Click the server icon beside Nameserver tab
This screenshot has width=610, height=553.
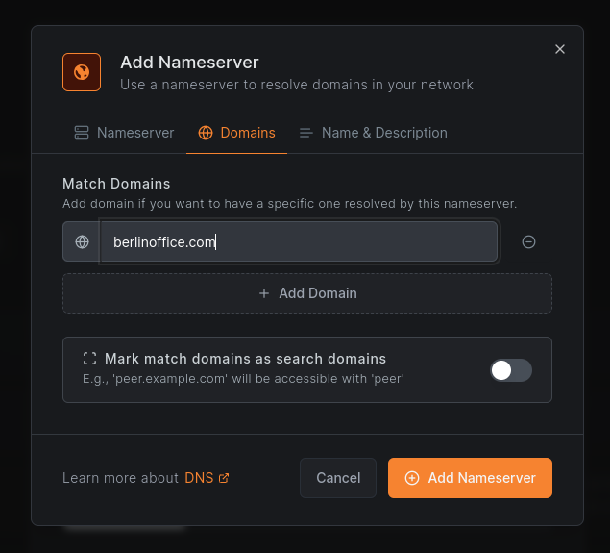[82, 133]
